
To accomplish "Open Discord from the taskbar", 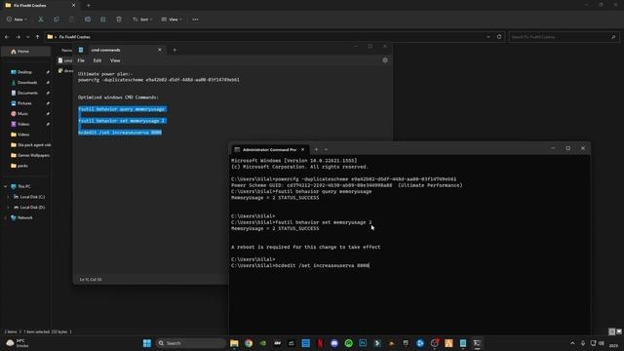I will pos(334,343).
